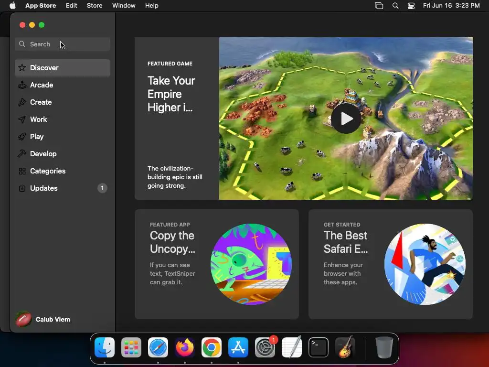489x367 pixels.
Task: Open "The Best Safari E…" story card
Action: pyautogui.click(x=391, y=264)
